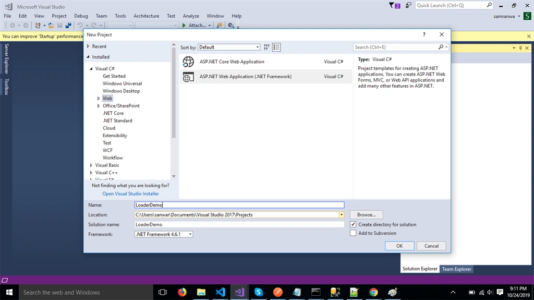
Task: Open Visual Studio Installer link
Action: click(x=130, y=194)
